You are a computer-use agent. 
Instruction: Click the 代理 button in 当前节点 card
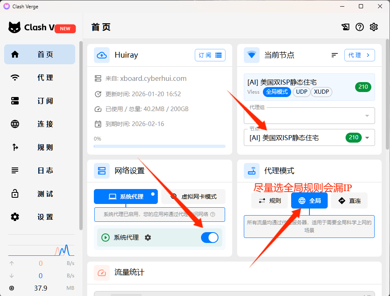(x=359, y=55)
